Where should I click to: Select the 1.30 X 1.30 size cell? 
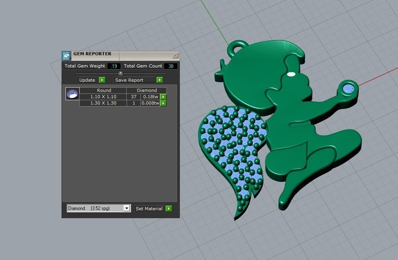point(103,103)
